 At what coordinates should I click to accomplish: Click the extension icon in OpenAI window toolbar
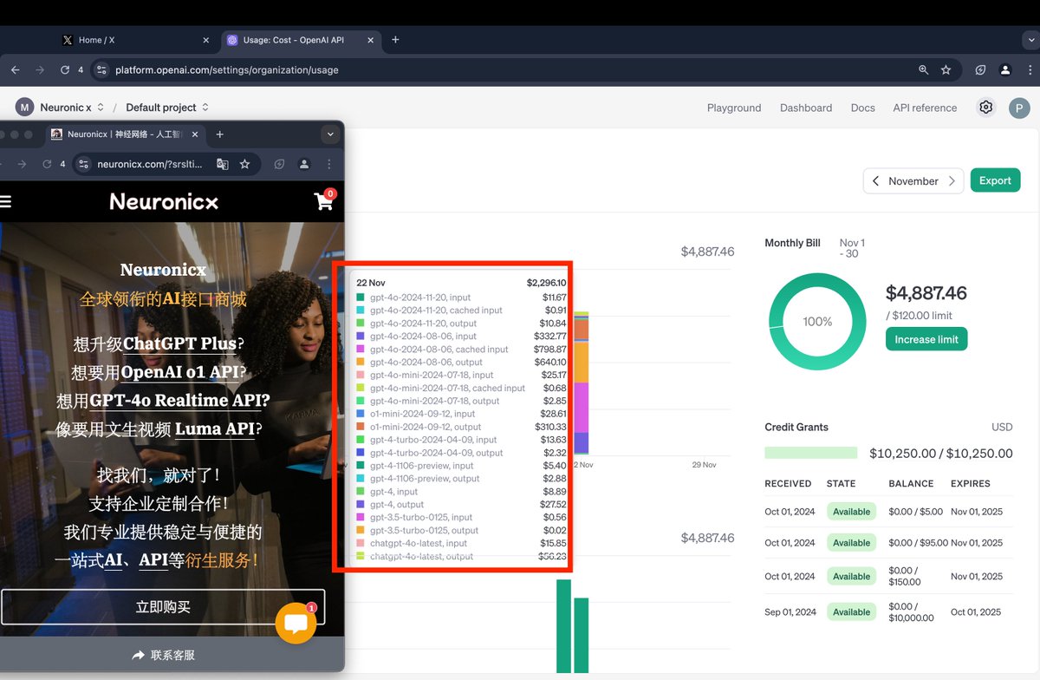(981, 69)
